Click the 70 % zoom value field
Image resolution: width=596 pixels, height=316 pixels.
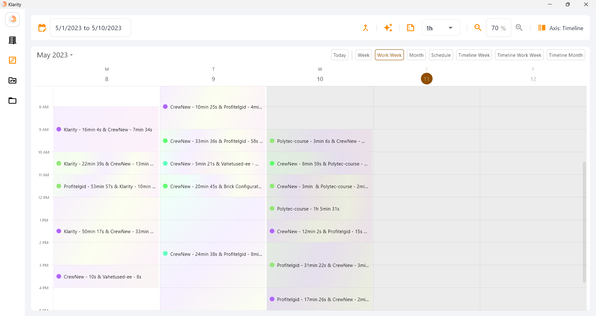498,28
